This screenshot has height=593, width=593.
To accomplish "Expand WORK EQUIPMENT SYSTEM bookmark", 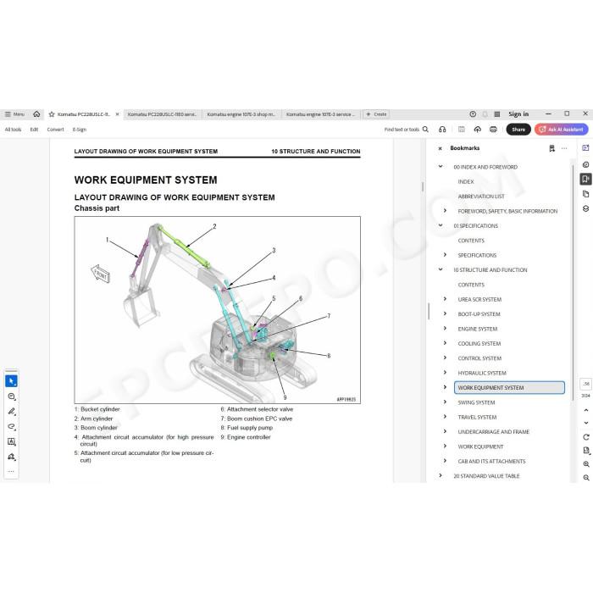I will [x=445, y=387].
